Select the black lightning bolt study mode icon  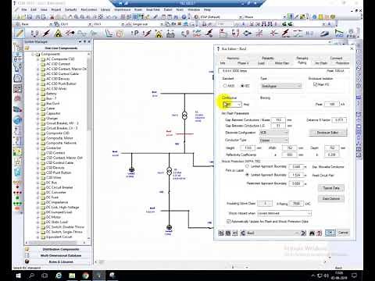[47, 33]
